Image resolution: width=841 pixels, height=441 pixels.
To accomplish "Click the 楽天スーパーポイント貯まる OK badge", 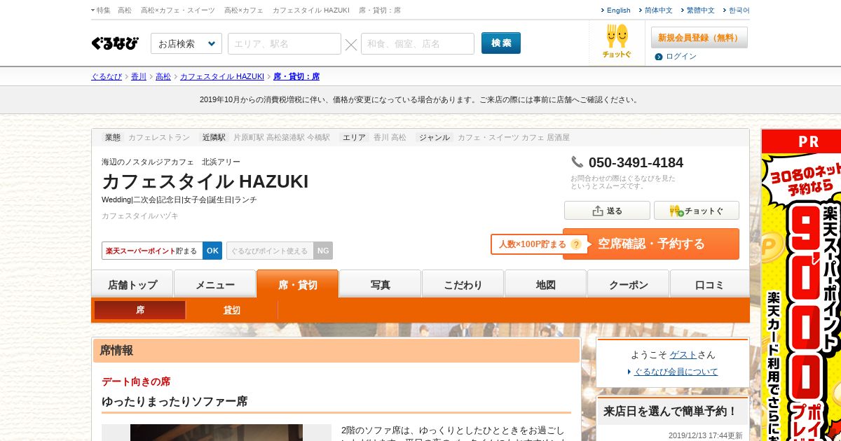I will coord(162,251).
